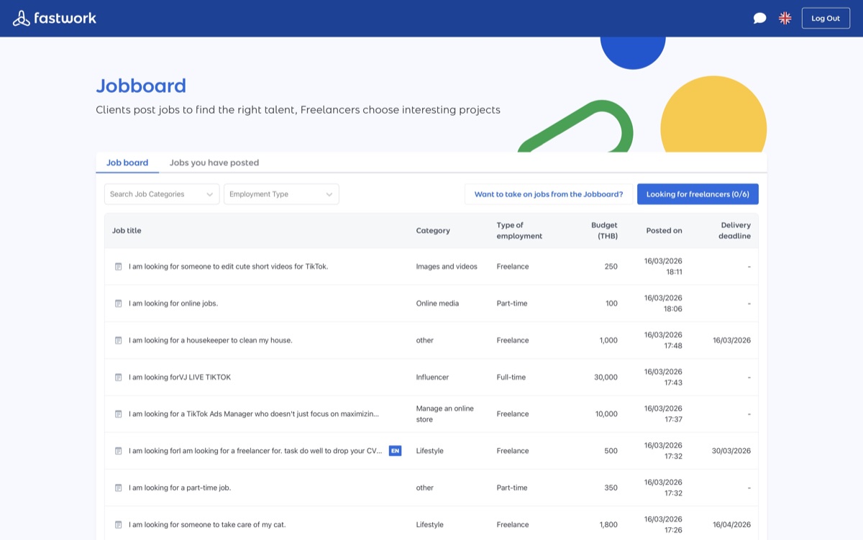
Task: Click the clipboard icon next to the housekeeper job
Action: (x=118, y=340)
